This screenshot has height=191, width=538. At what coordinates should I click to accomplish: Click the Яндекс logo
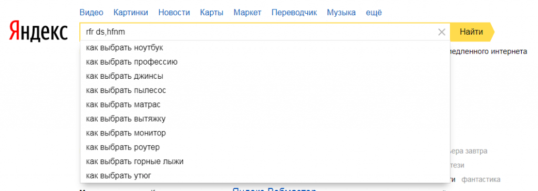coord(38,31)
